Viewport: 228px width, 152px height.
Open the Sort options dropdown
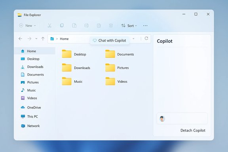(129, 26)
